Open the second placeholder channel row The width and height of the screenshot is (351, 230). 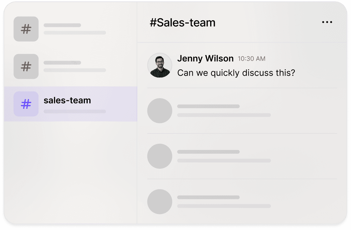[x=71, y=67]
